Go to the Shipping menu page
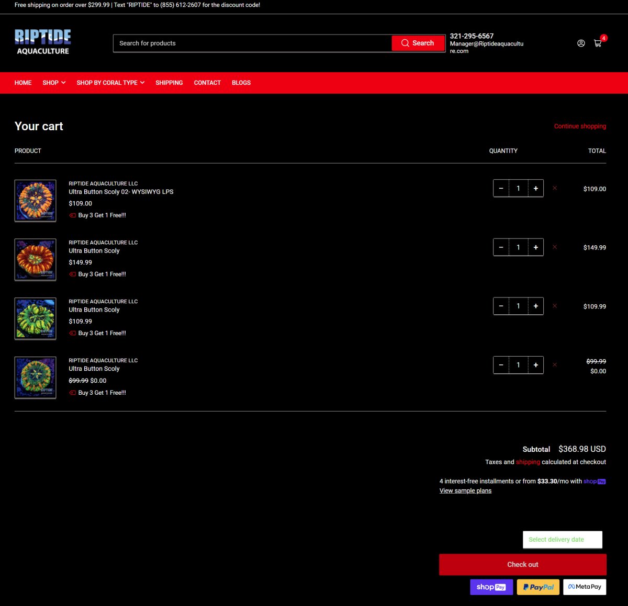This screenshot has width=628, height=606. coord(169,83)
